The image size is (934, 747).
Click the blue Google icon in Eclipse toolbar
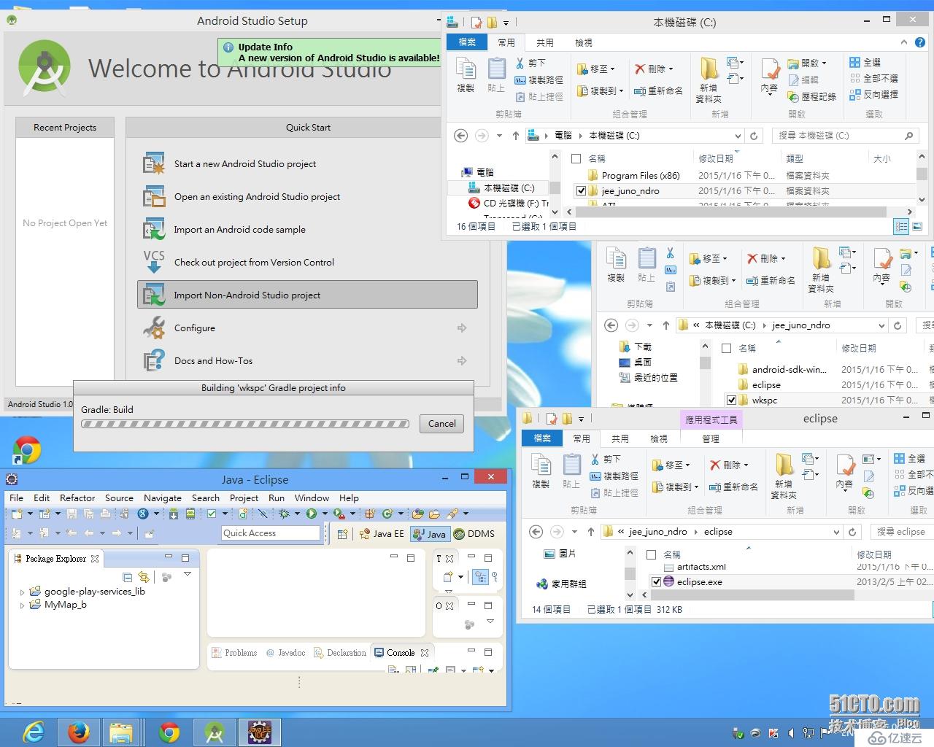click(143, 514)
